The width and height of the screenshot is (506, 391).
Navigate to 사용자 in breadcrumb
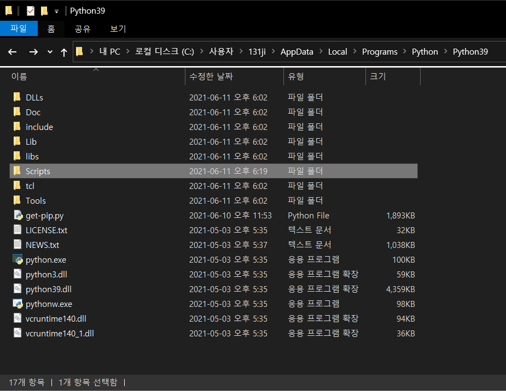221,51
